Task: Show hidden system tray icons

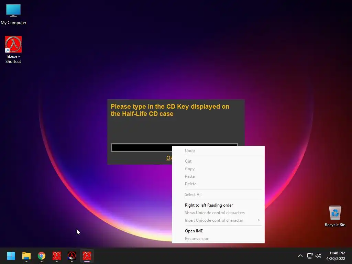Action: pos(300,256)
